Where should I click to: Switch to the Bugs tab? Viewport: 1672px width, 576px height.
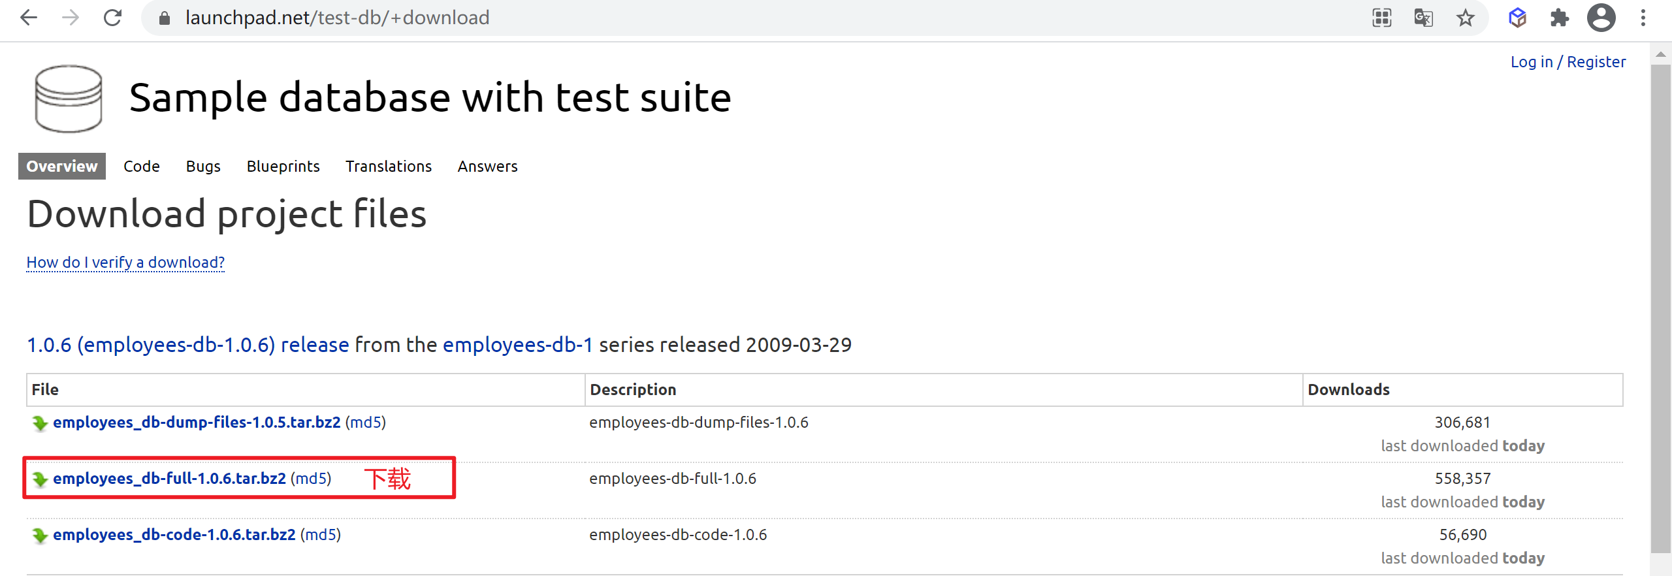coord(203,167)
